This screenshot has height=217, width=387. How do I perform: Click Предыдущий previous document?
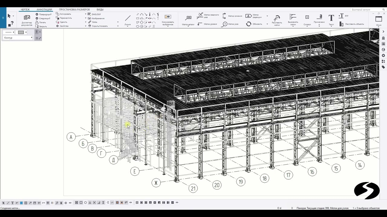pyautogui.click(x=43, y=14)
